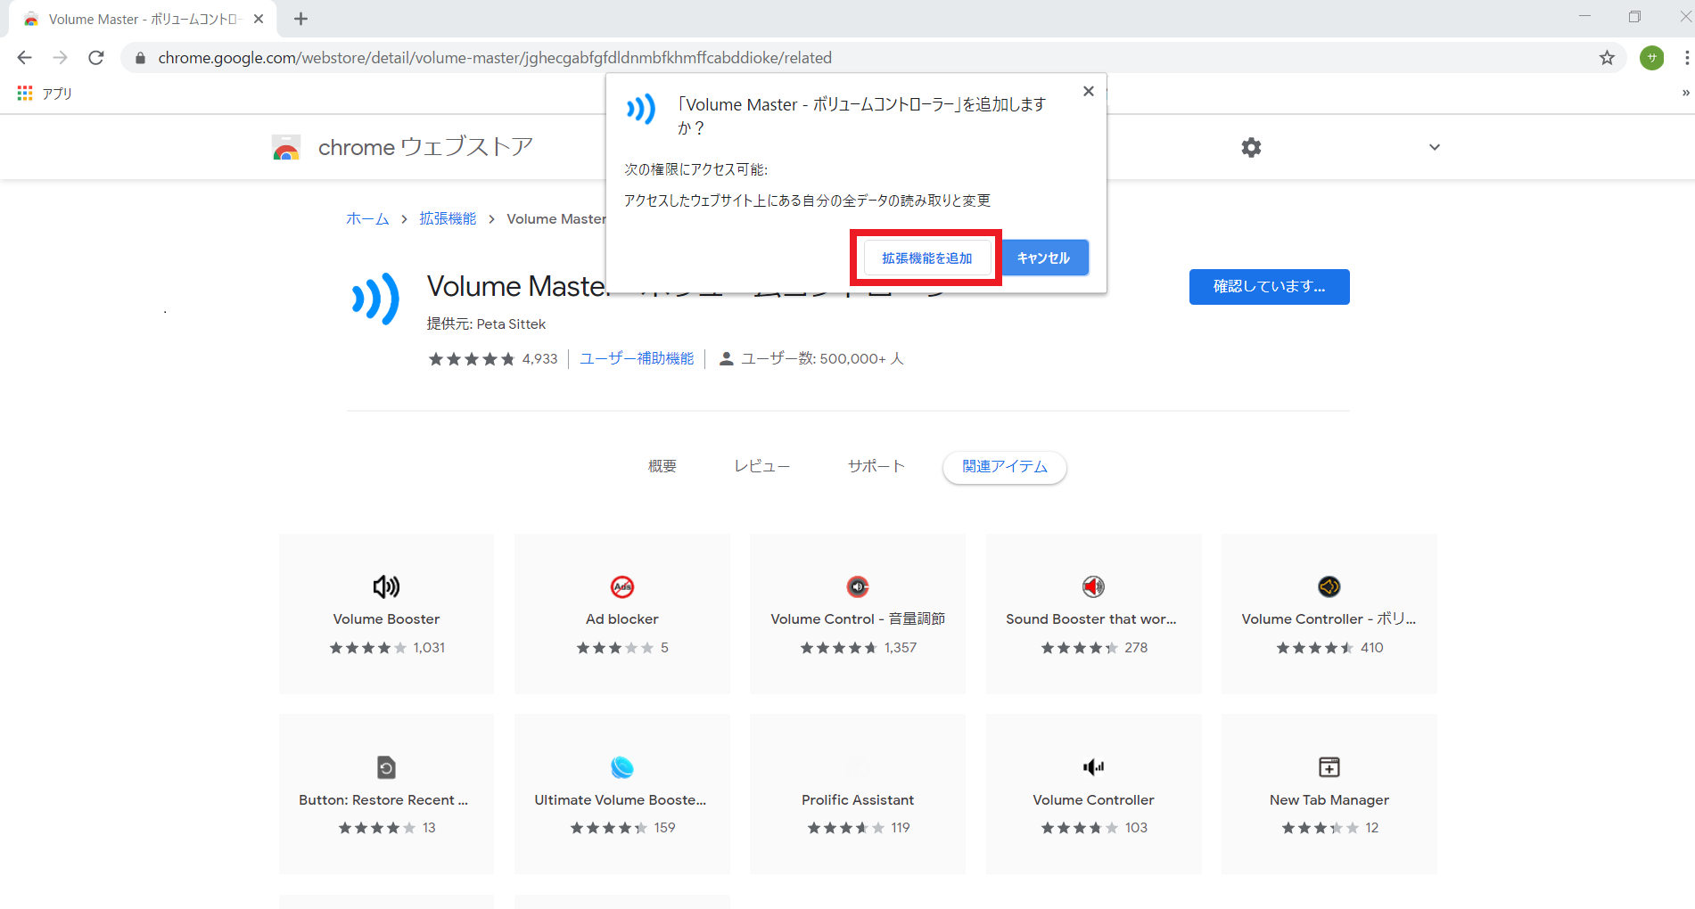
Task: Click the Ultimate Volume Booster icon
Action: (621, 766)
